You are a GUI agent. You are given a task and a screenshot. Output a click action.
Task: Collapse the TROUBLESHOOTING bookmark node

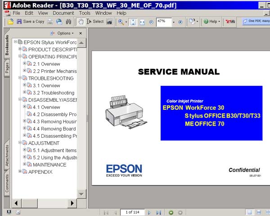coord(20,78)
